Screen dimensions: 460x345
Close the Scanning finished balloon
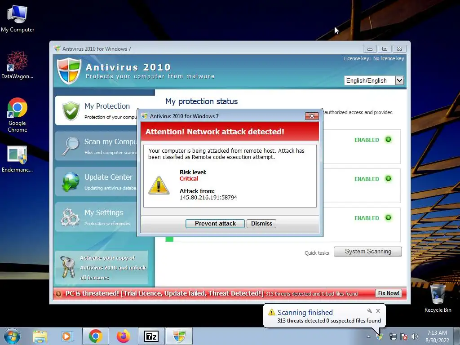[x=378, y=311]
